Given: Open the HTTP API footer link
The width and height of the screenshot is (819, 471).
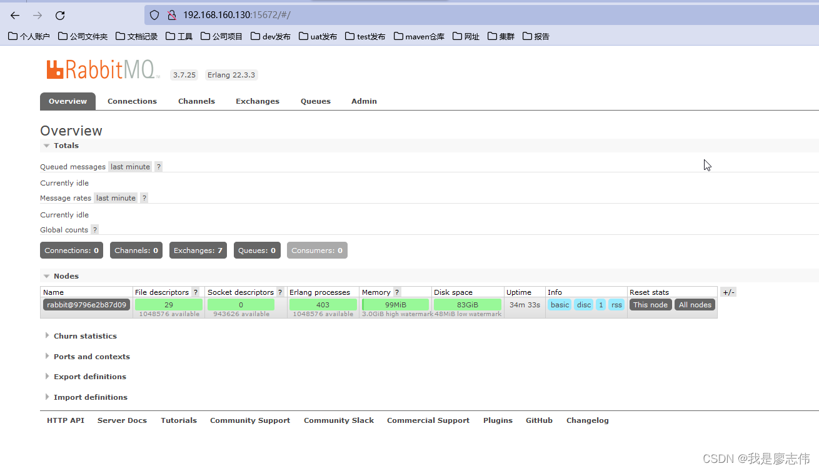Looking at the screenshot, I should pos(66,420).
